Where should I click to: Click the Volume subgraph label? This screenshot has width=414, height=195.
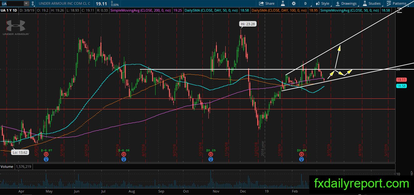(7, 167)
